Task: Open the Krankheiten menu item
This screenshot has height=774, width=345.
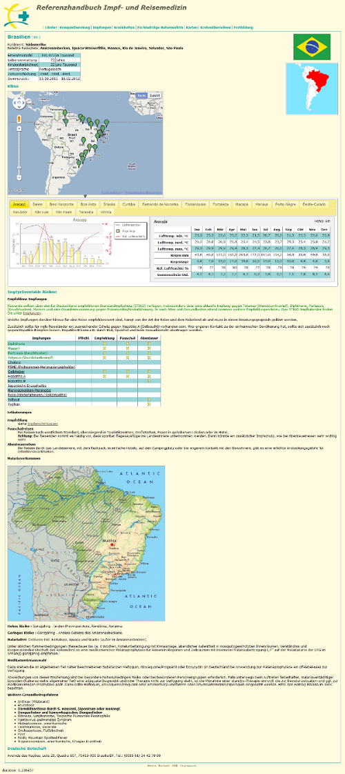Action: [x=124, y=27]
